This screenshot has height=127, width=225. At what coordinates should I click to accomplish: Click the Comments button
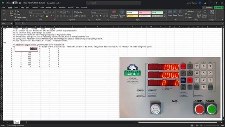[x=207, y=7]
